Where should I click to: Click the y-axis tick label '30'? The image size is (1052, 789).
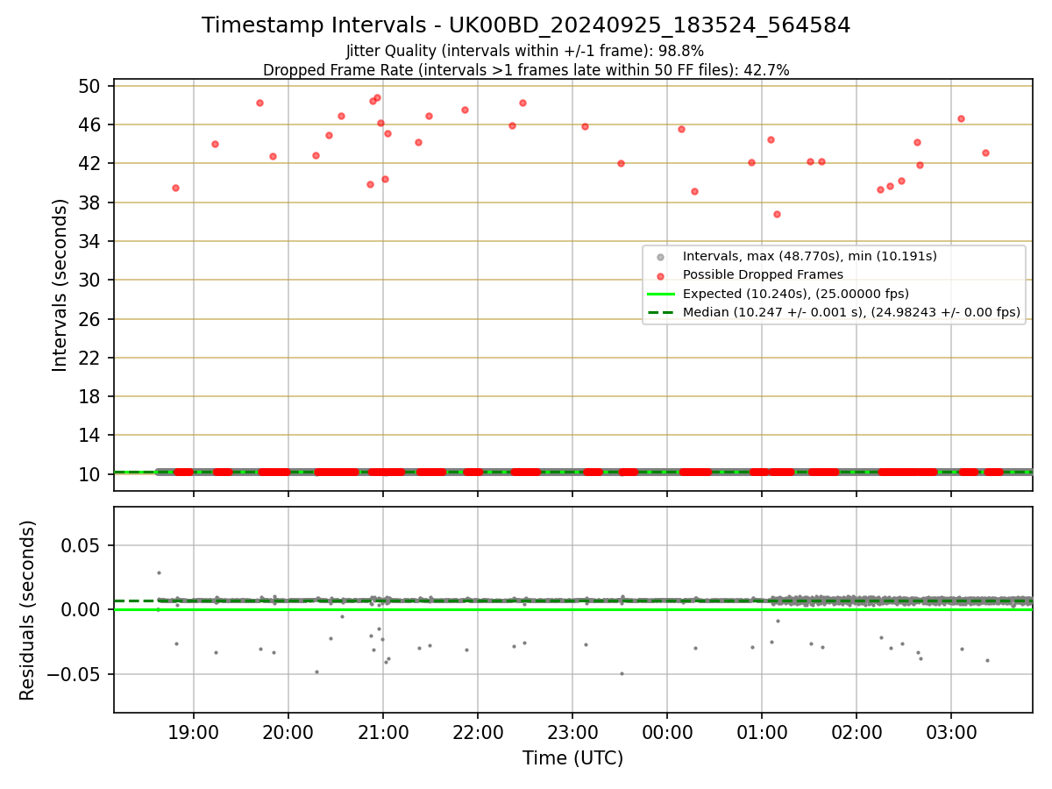coord(91,280)
